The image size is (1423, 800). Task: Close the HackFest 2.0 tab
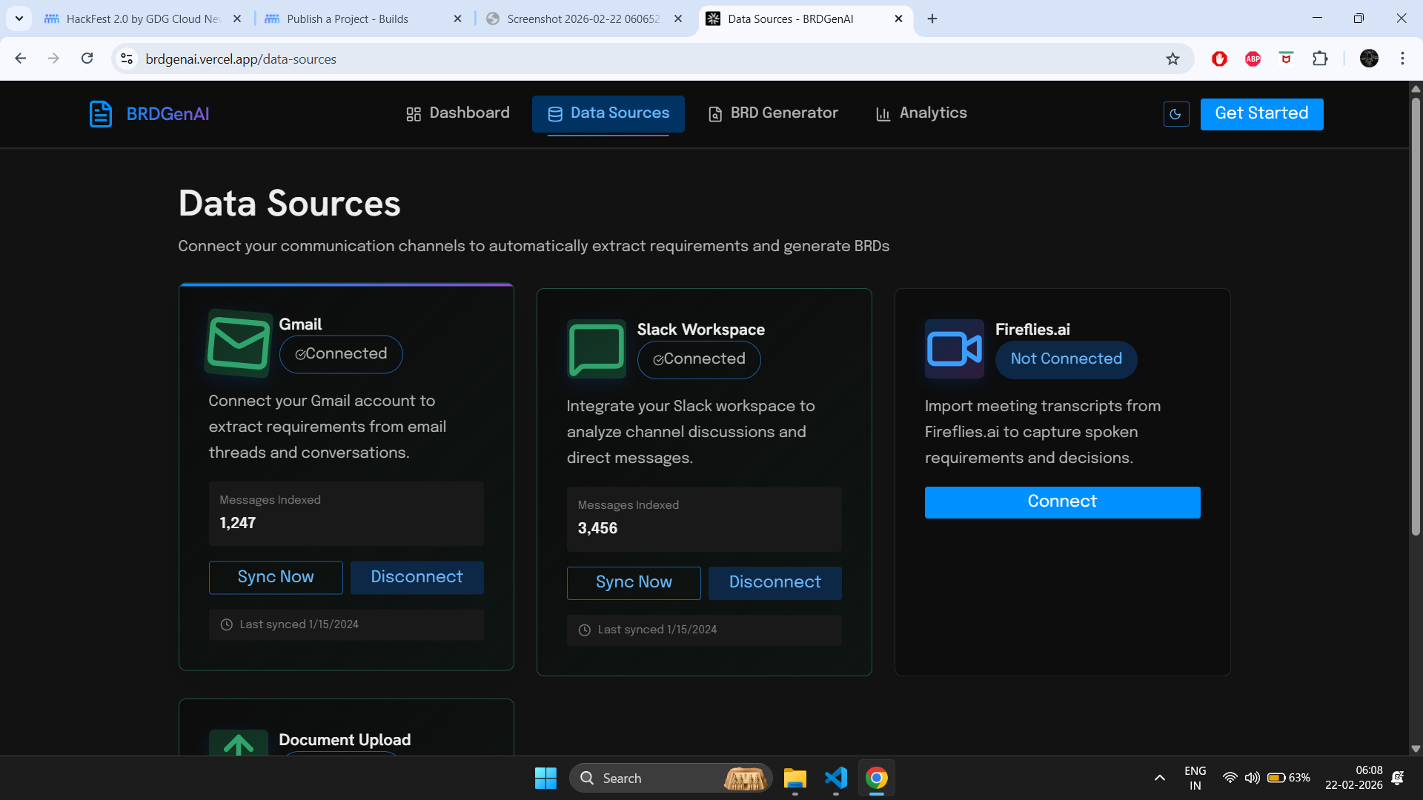(x=237, y=19)
